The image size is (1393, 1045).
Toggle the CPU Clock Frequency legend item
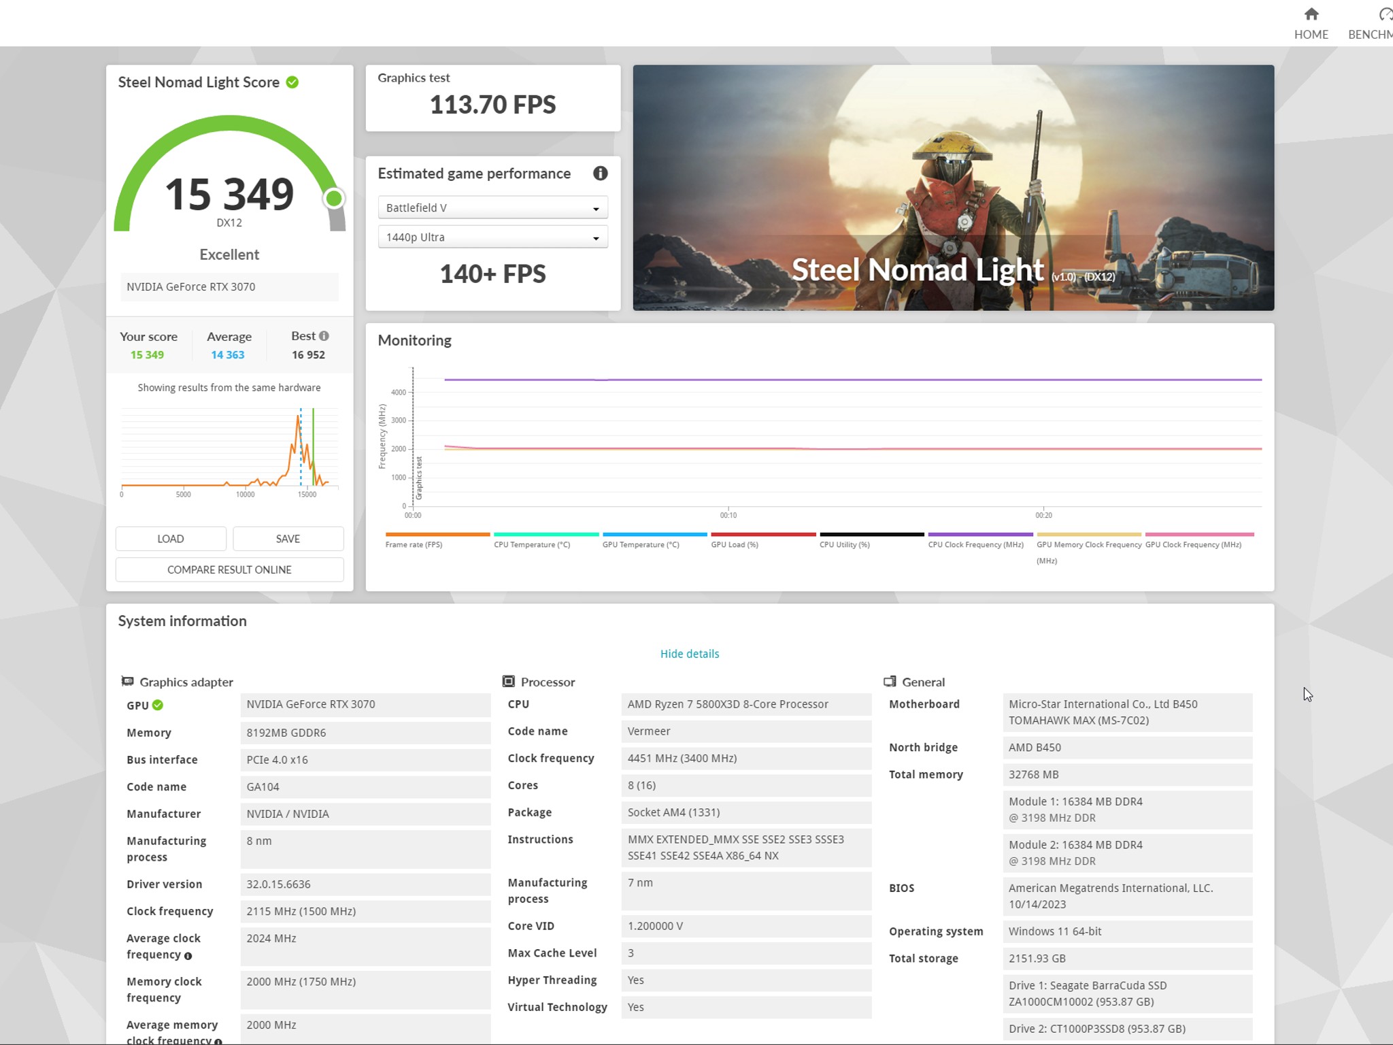(x=980, y=540)
